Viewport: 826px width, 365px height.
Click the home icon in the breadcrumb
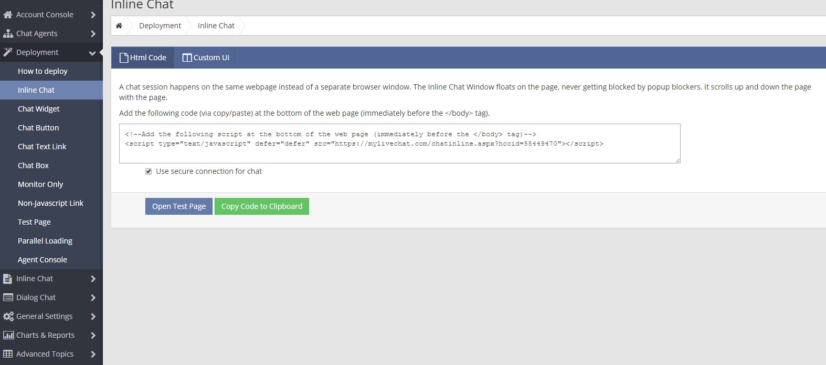coord(119,26)
